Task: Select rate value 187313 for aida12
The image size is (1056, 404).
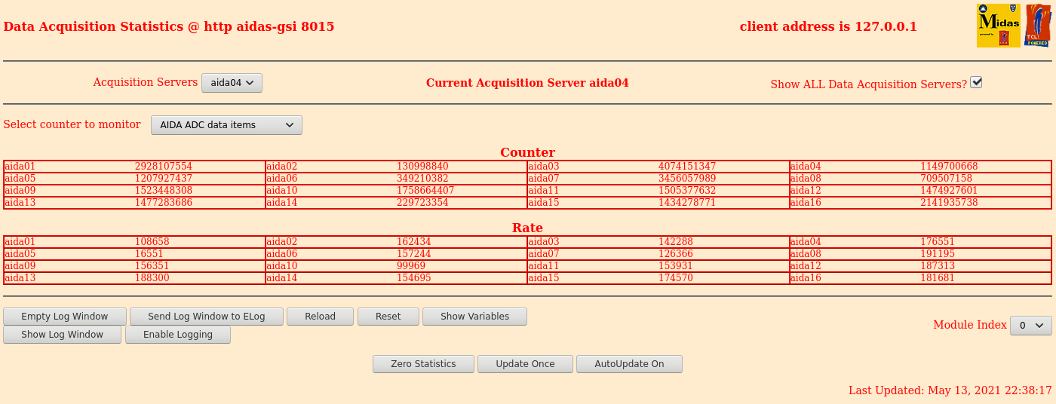Action: (x=938, y=266)
